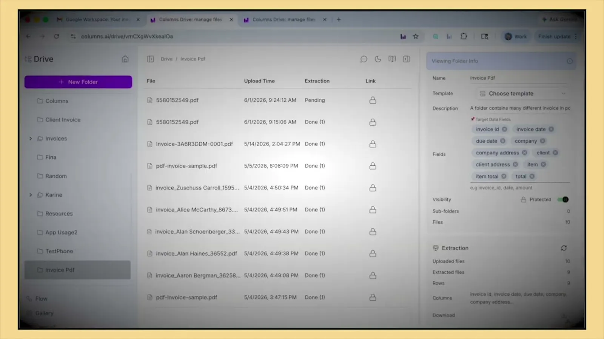The width and height of the screenshot is (604, 339).
Task: Open the chat bubble icon in toolbar
Action: coord(364,59)
